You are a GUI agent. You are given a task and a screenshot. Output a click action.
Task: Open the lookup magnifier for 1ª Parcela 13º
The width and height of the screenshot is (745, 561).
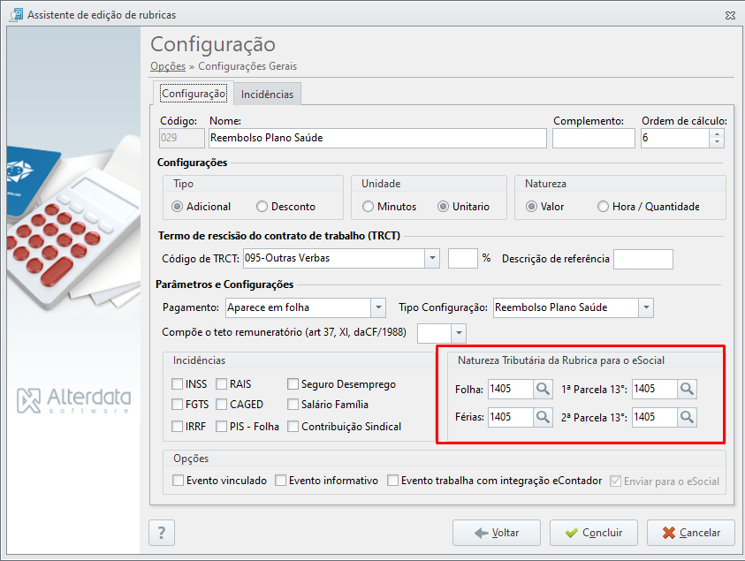687,389
